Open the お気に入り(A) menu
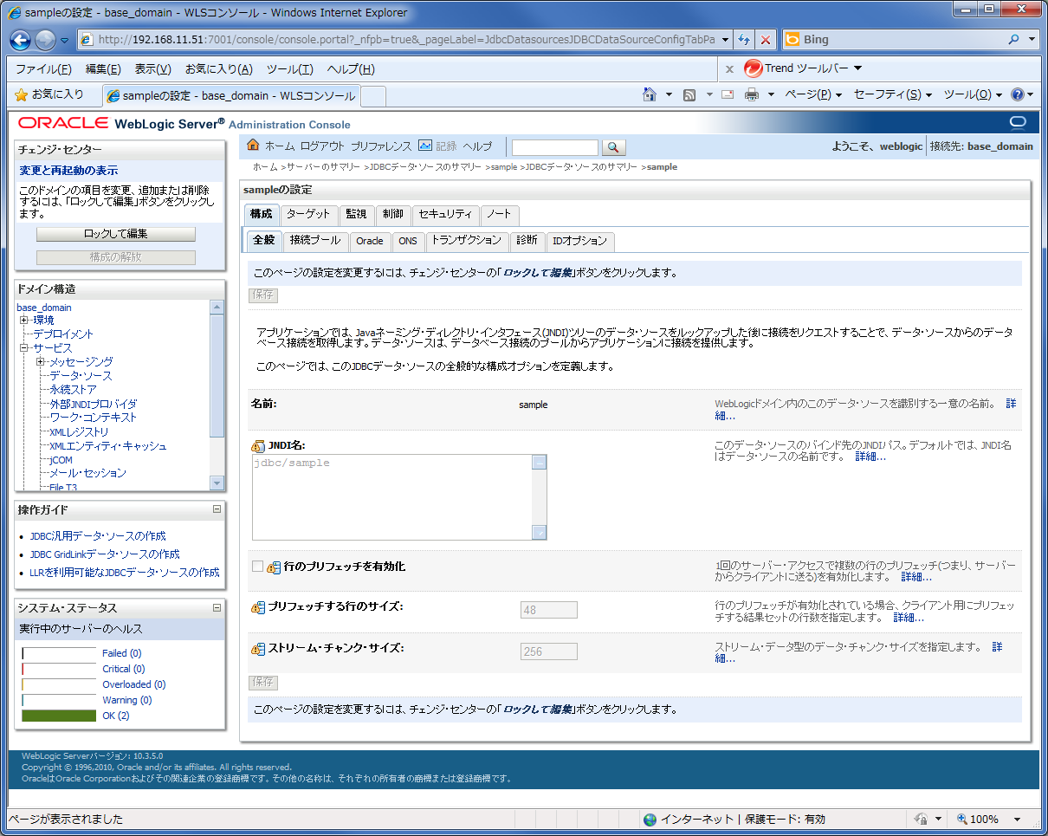Screen dimensions: 1048x836 point(219,69)
